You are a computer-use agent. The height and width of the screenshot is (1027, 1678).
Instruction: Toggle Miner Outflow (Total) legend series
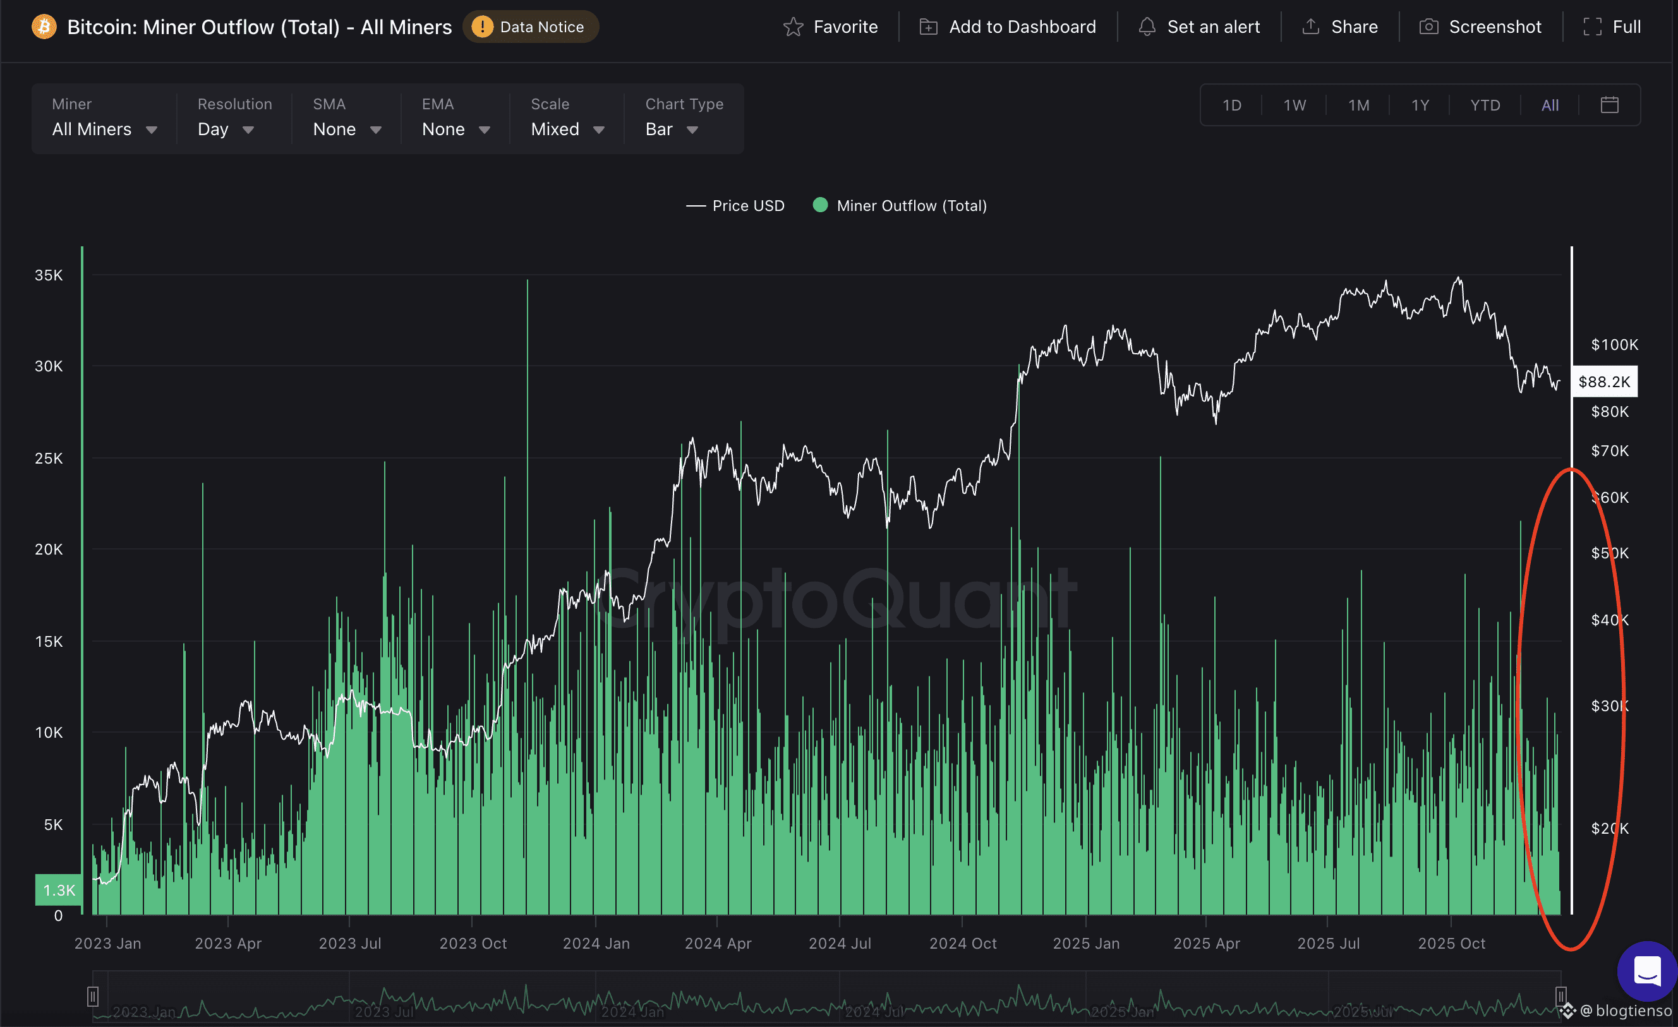[x=900, y=206]
